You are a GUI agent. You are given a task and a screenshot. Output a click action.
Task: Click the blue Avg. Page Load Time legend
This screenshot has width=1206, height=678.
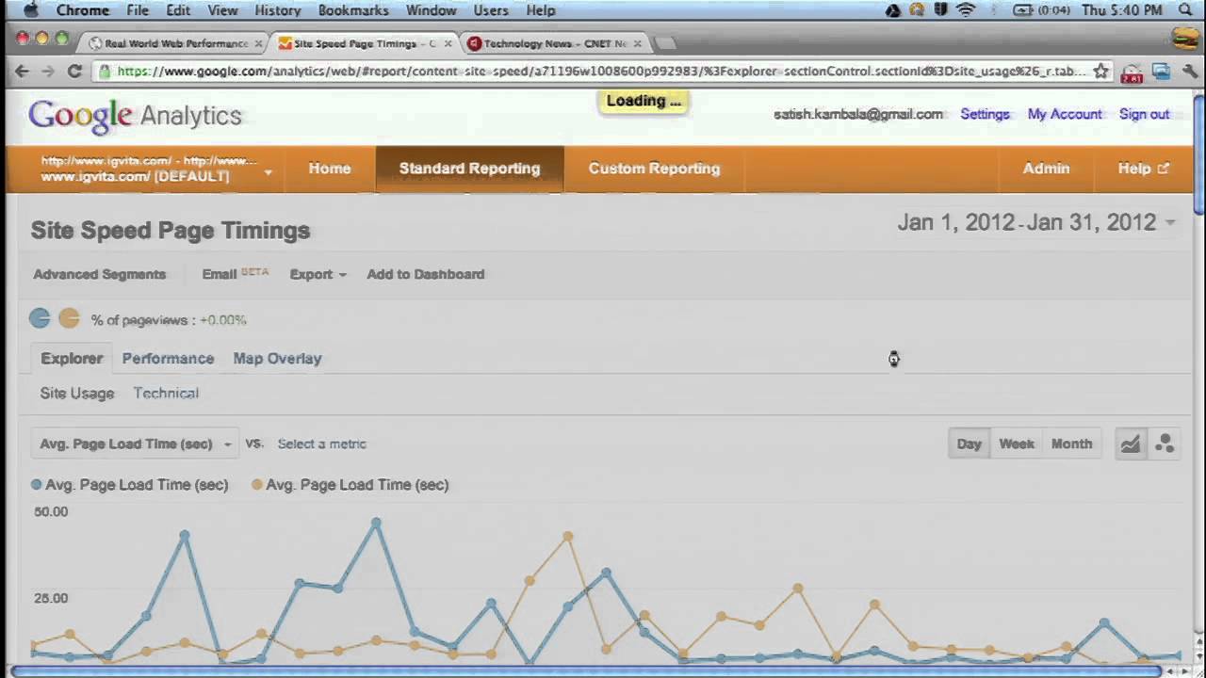pyautogui.click(x=129, y=485)
